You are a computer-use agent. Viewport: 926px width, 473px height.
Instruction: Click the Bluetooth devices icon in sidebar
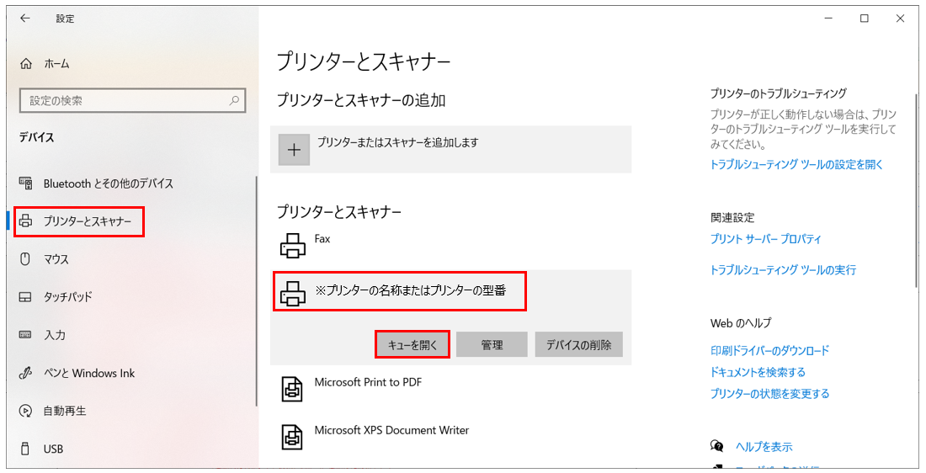click(25, 183)
